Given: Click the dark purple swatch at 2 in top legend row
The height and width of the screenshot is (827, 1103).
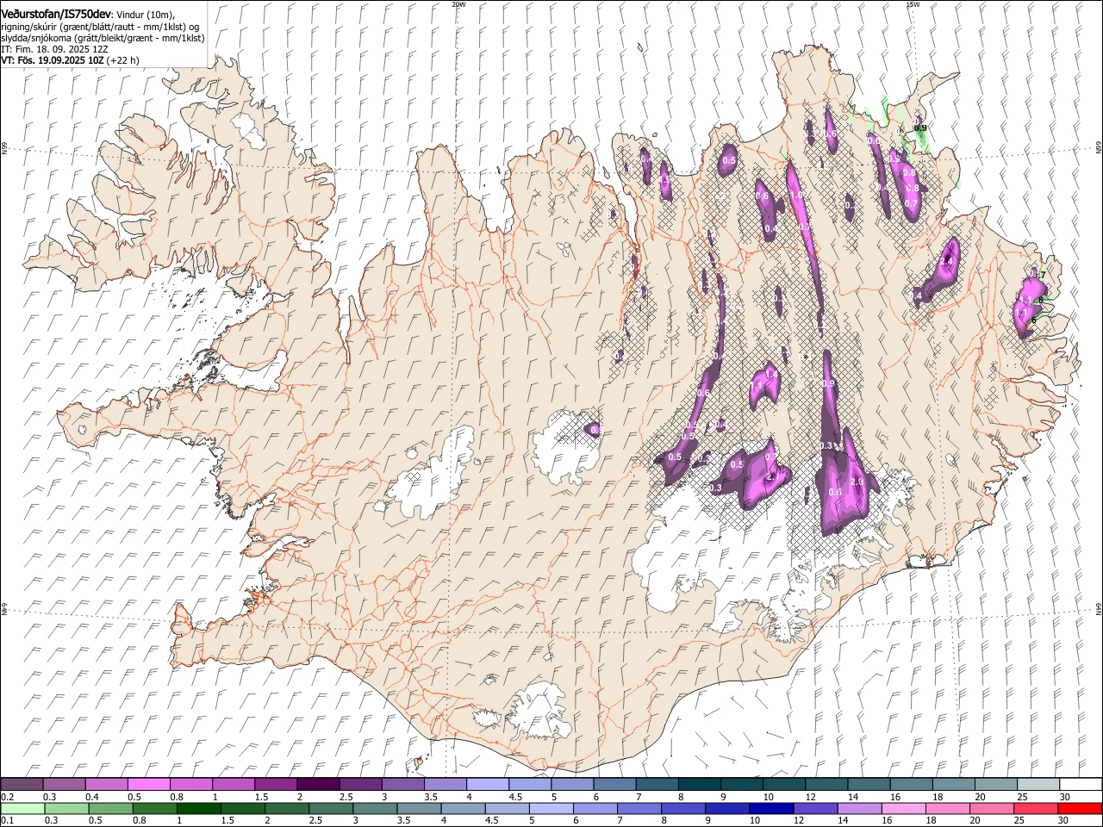Looking at the screenshot, I should coord(317,785).
